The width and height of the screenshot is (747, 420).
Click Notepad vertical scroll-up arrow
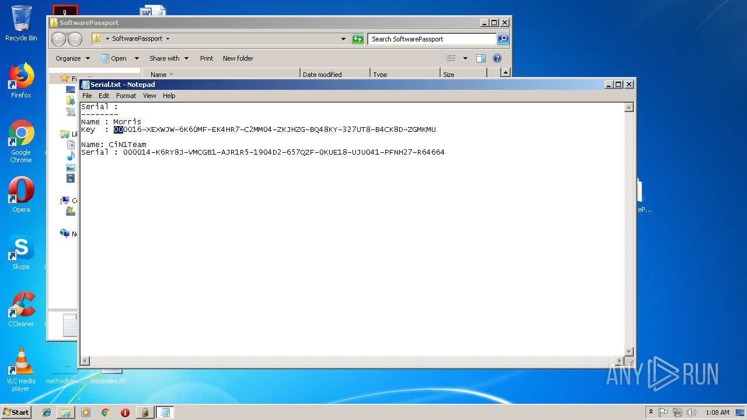click(x=629, y=107)
